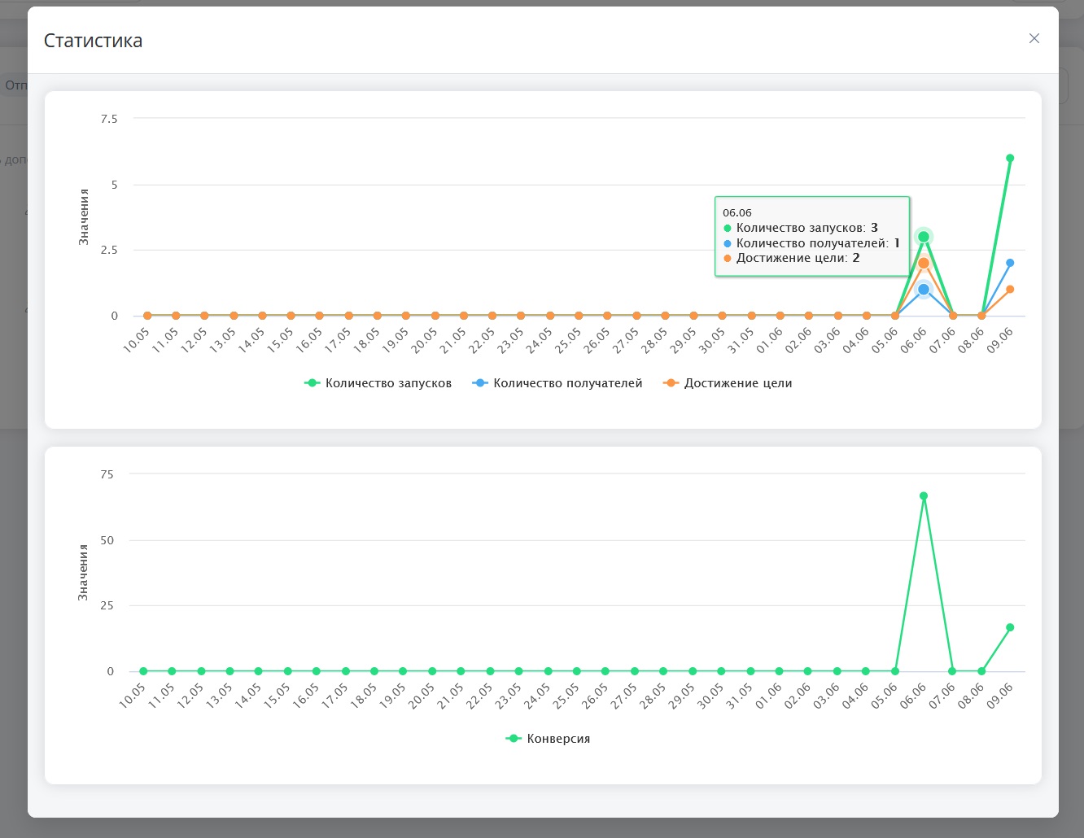Click the conversion point on 09.06
1084x838 pixels.
pyautogui.click(x=1010, y=627)
